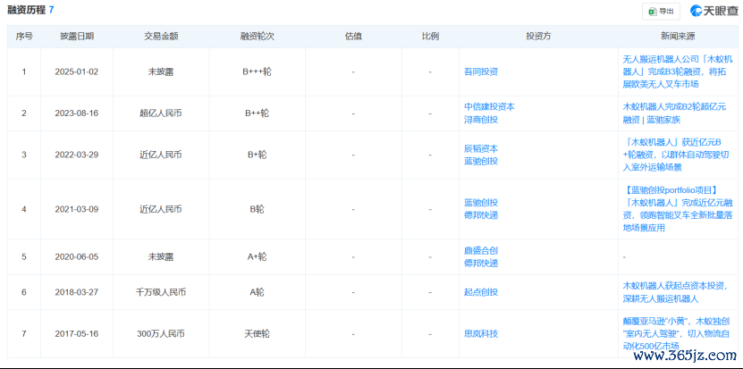Click the 导出 export button
743x369 pixels.
[661, 12]
